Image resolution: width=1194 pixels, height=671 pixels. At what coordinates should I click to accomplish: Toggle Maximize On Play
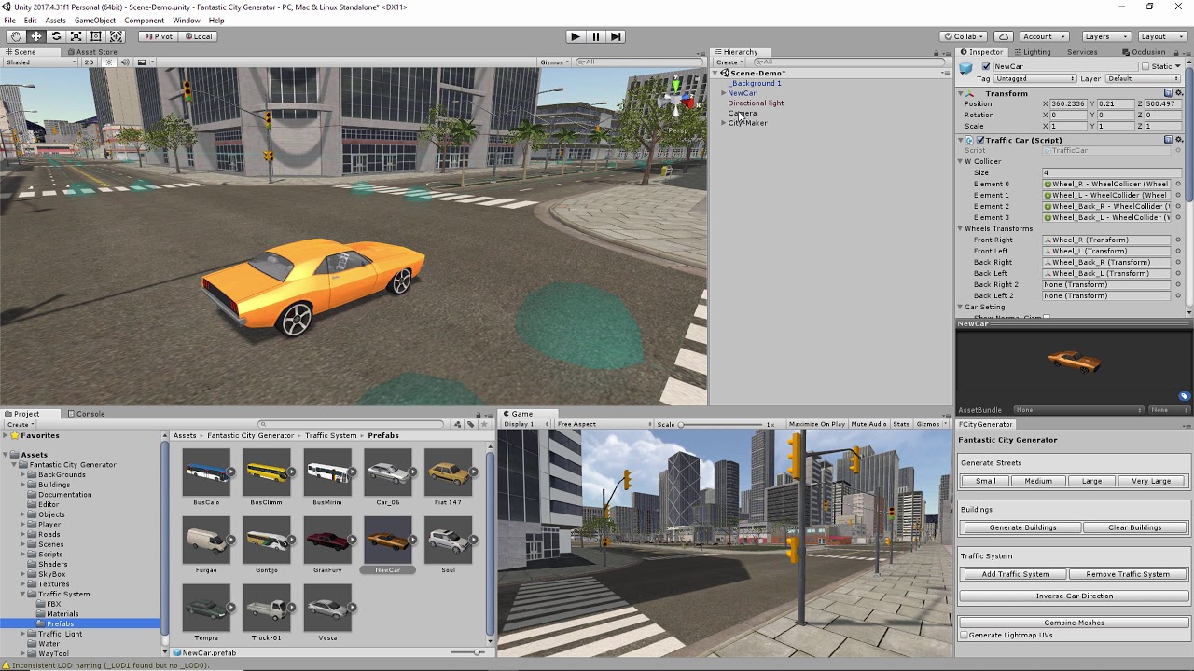(817, 424)
